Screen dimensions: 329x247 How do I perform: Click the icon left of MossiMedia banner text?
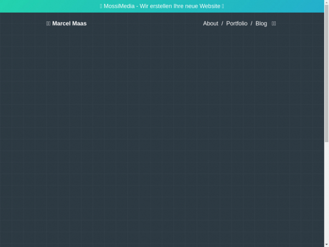[x=101, y=6]
